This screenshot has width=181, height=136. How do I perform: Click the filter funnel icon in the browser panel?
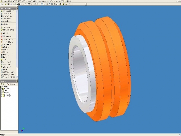coord(2,84)
